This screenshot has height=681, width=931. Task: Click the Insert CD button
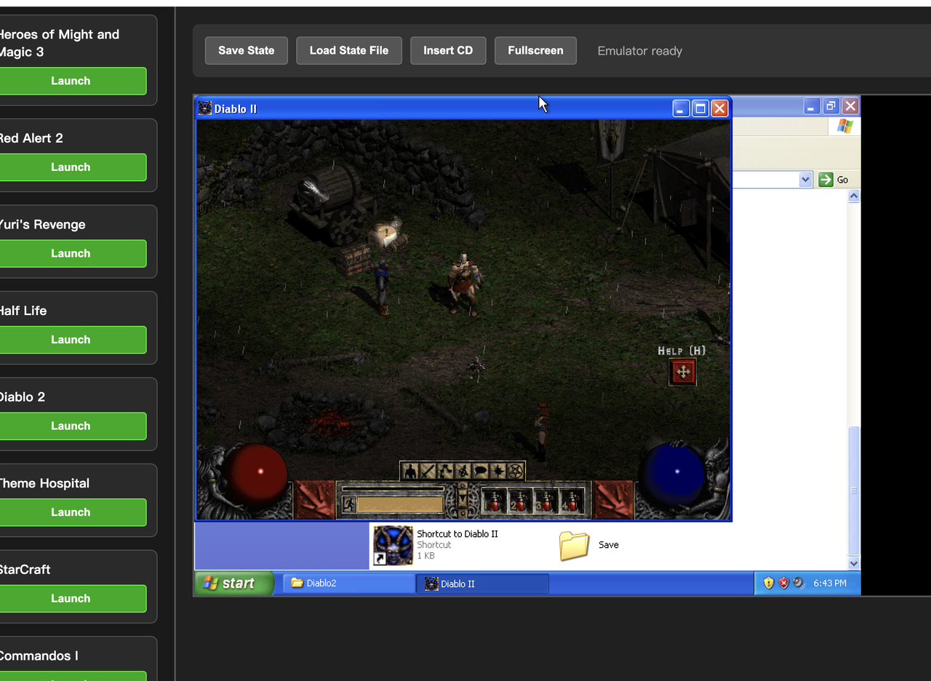click(448, 51)
